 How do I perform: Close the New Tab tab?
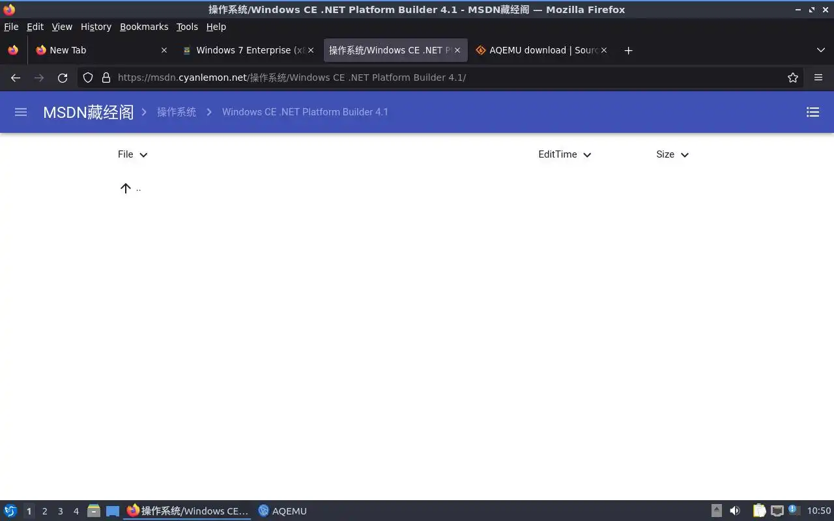[x=164, y=50]
